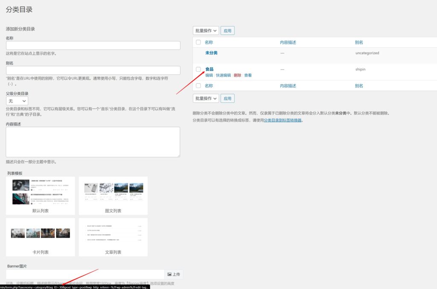
Task: Click the 内容描述 textarea
Action: 93,142
